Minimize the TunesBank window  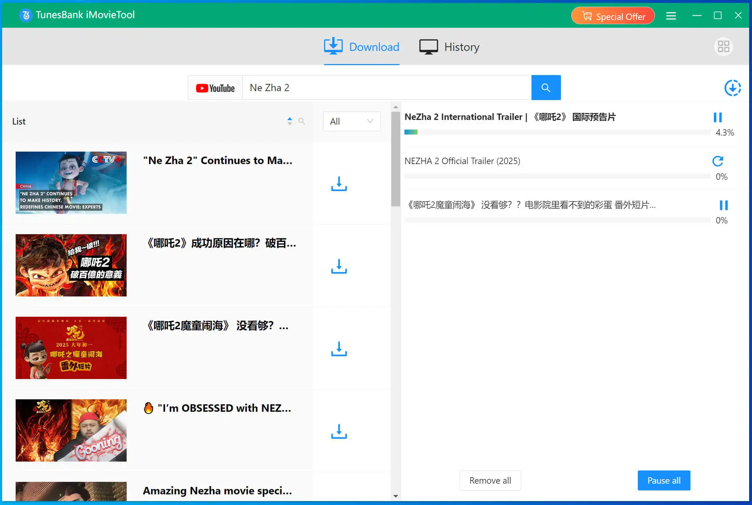pyautogui.click(x=697, y=16)
